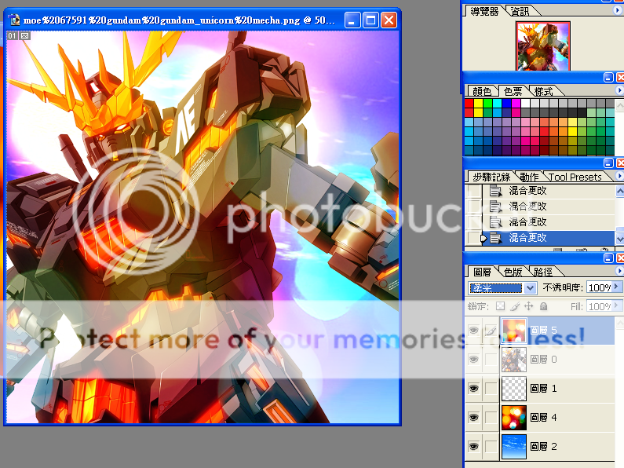Open the 動作 actions tab
The image size is (624, 468).
click(530, 177)
